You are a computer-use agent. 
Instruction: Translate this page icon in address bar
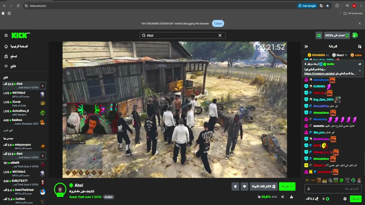321,6
